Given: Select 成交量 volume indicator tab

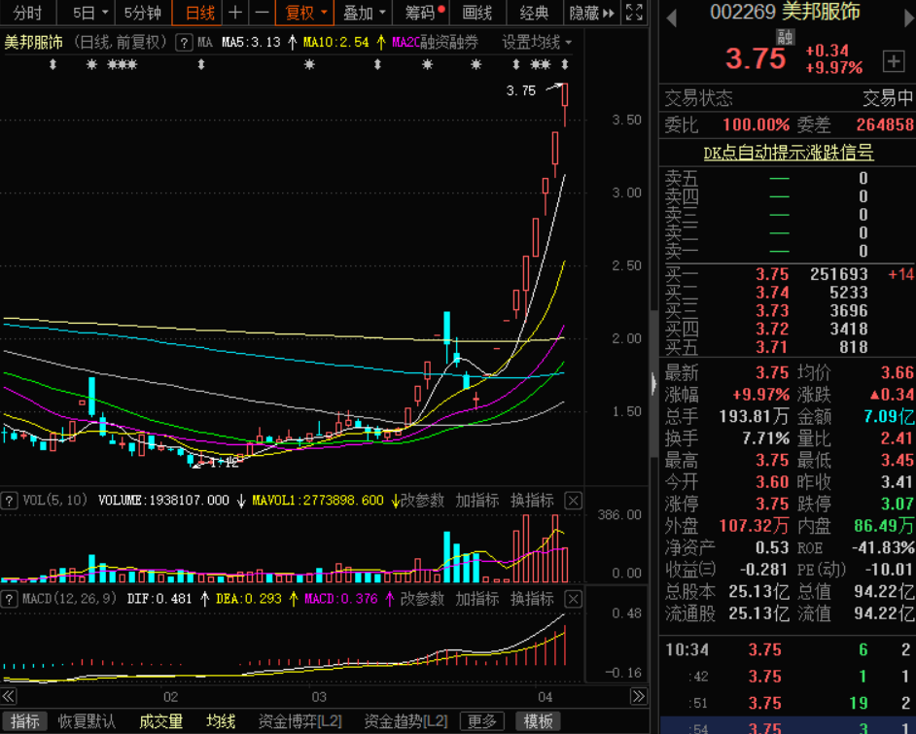Looking at the screenshot, I should click(x=160, y=721).
